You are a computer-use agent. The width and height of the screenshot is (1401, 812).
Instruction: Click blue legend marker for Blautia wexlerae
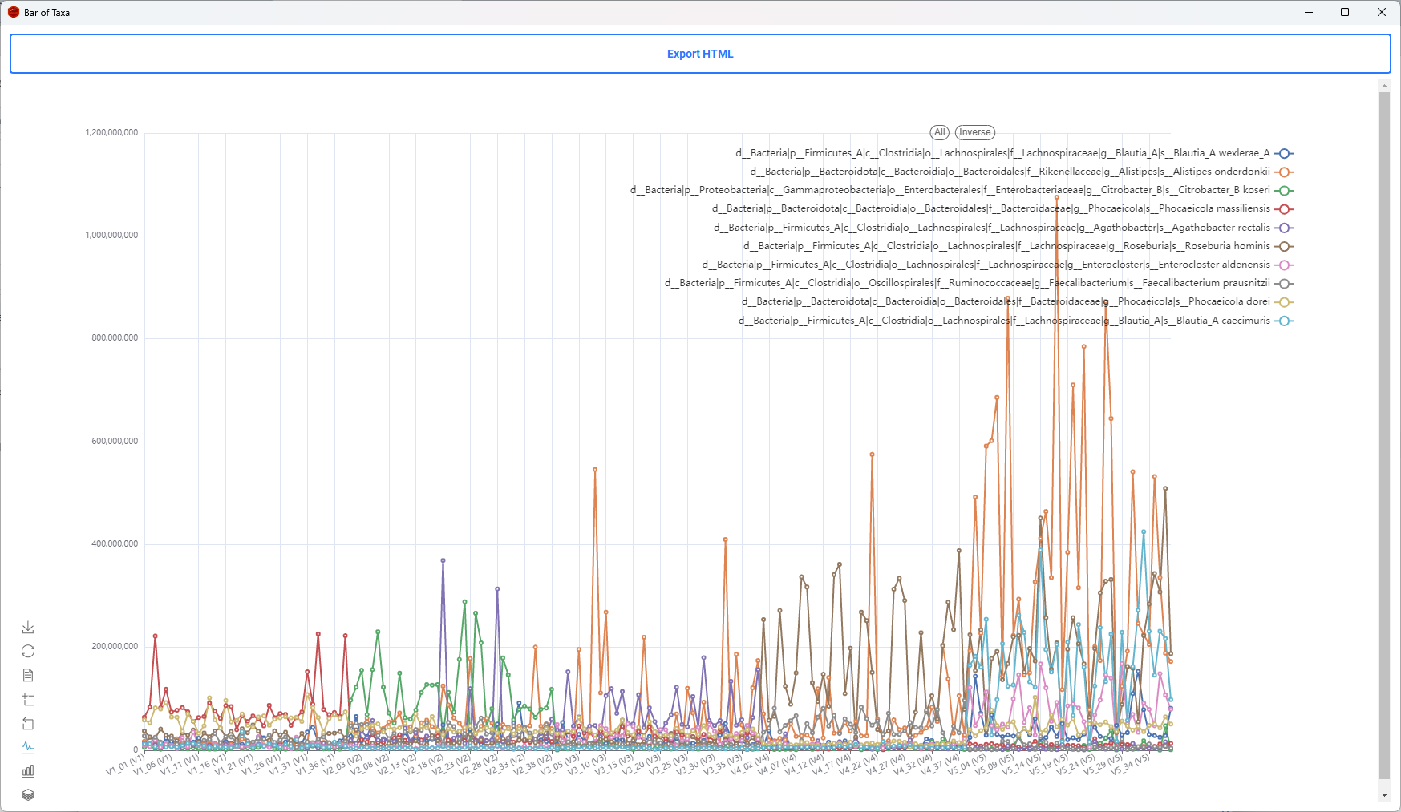(1284, 153)
